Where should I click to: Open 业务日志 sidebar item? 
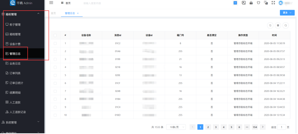click(22, 64)
